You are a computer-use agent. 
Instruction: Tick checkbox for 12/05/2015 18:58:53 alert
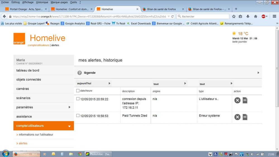(x=78, y=115)
